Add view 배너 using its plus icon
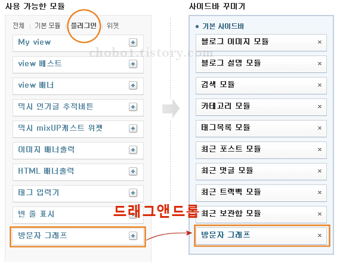The image size is (340, 262). click(133, 85)
